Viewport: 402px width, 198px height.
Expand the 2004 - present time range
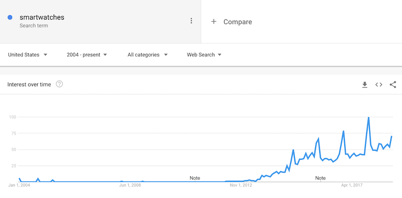(87, 55)
